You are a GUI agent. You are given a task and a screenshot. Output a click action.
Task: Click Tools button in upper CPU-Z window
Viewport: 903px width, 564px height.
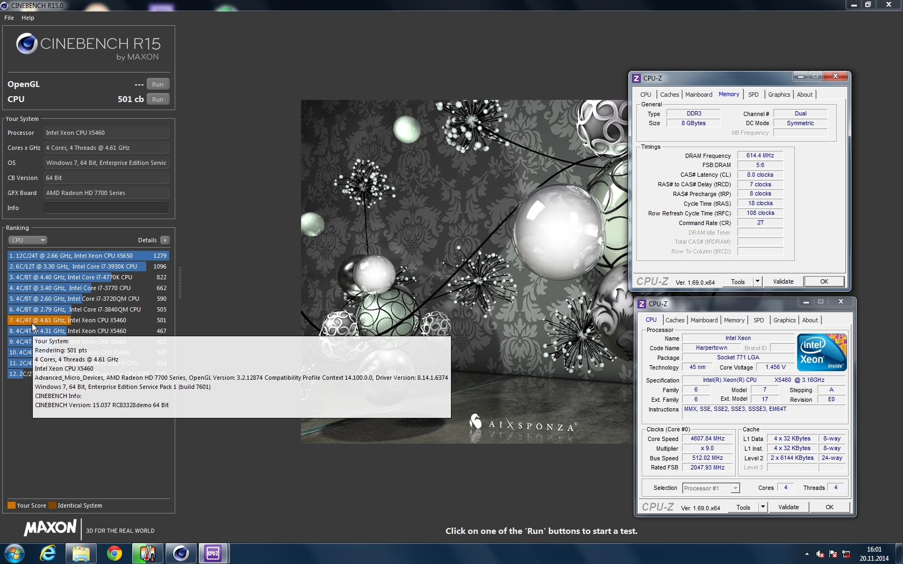(x=738, y=281)
